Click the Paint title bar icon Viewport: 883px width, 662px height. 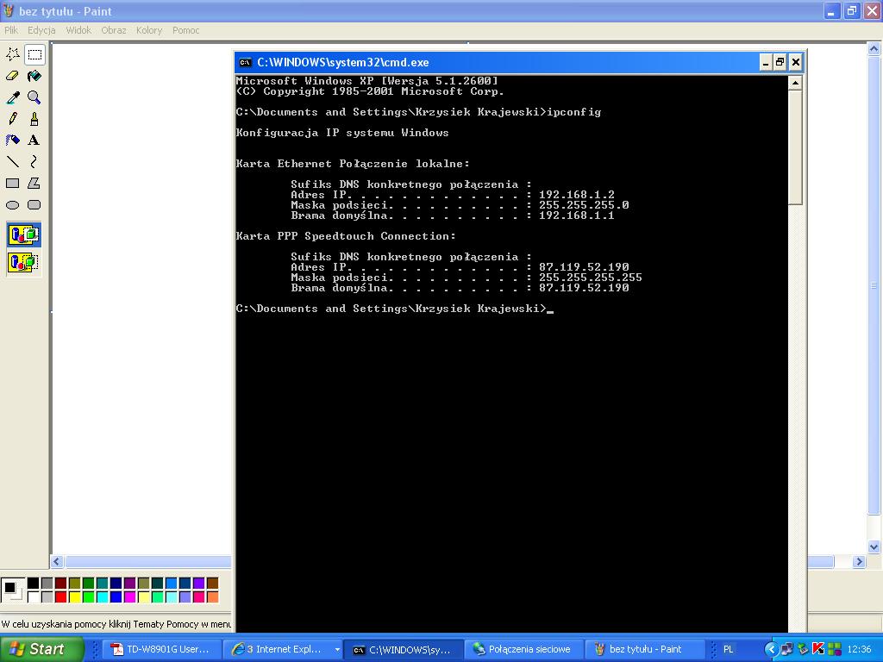(9, 10)
